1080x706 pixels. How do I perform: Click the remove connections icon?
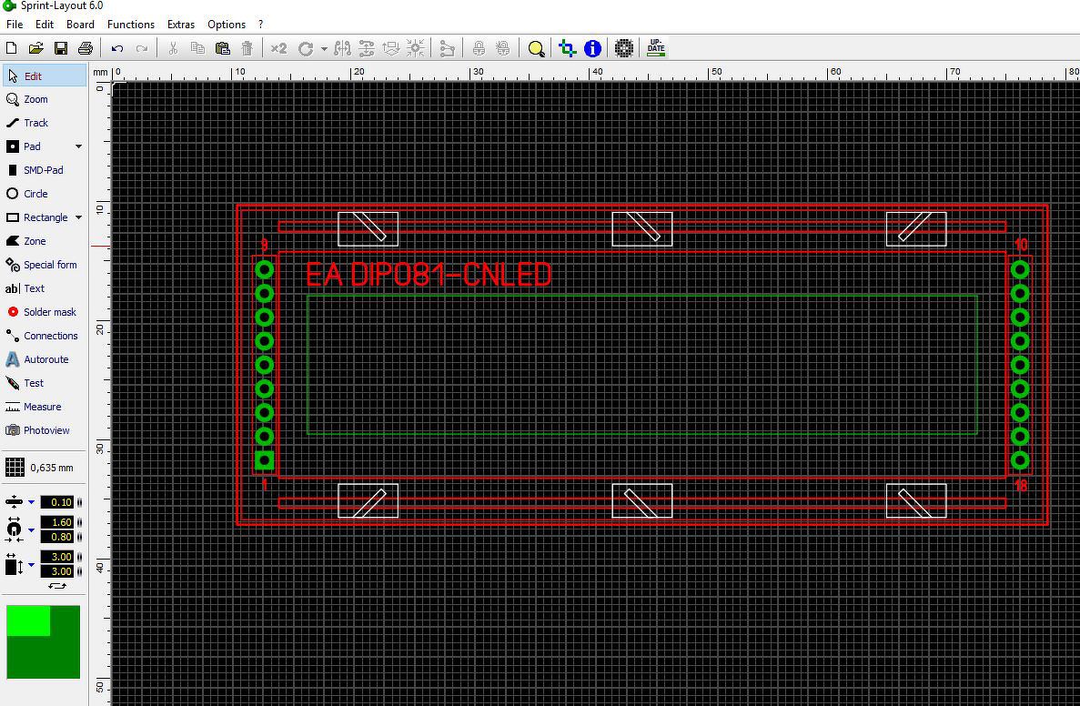coord(447,48)
